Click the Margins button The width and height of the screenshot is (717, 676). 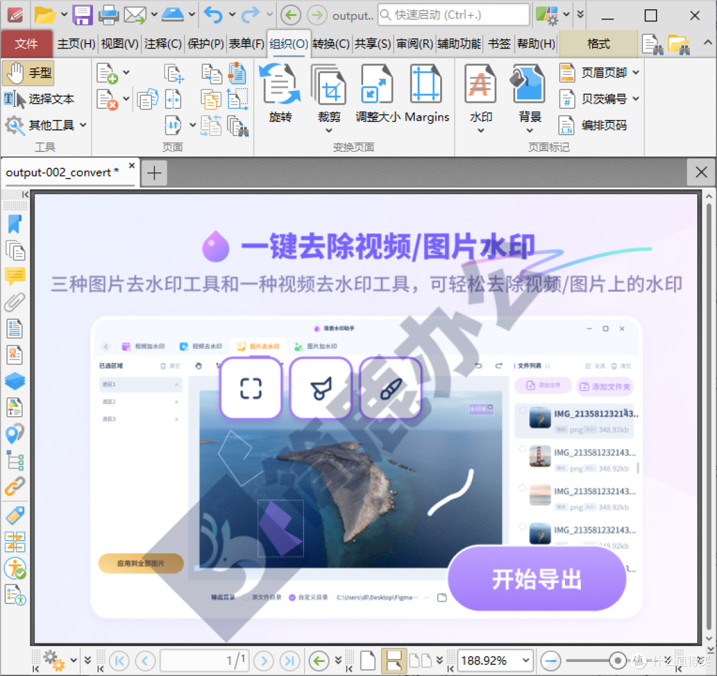tap(427, 94)
